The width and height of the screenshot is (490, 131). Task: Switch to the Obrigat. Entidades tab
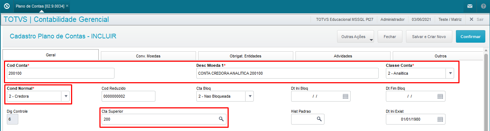tap(246, 56)
